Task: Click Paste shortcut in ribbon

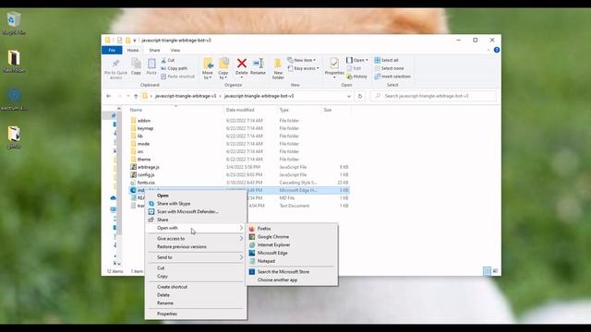Action: (178, 77)
